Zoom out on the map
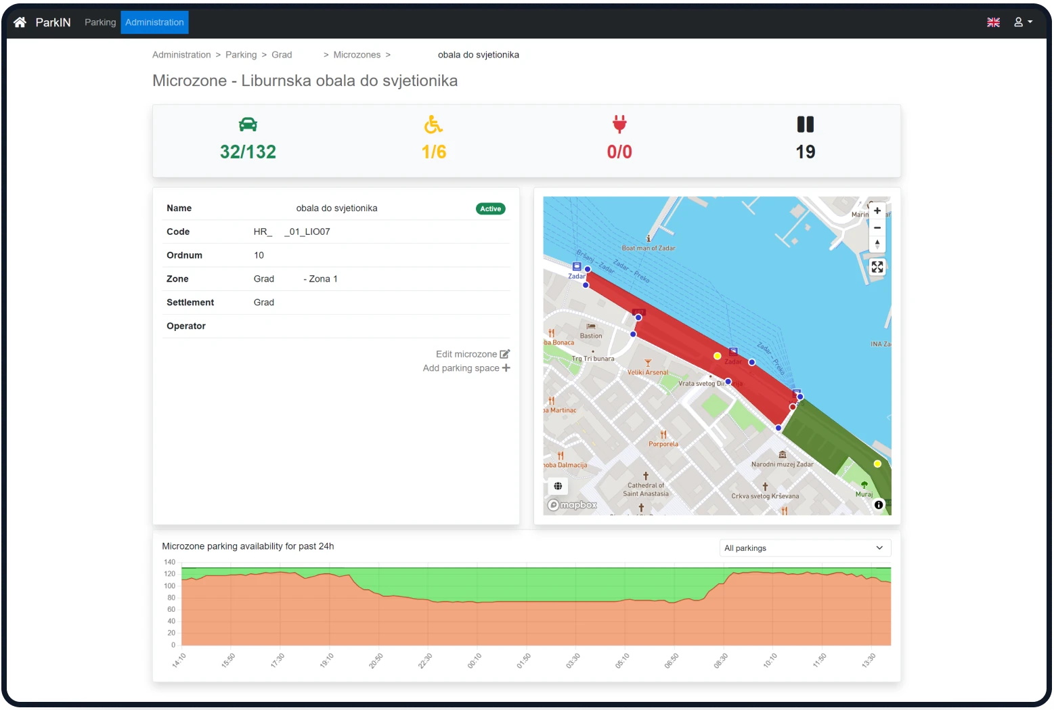 click(877, 227)
